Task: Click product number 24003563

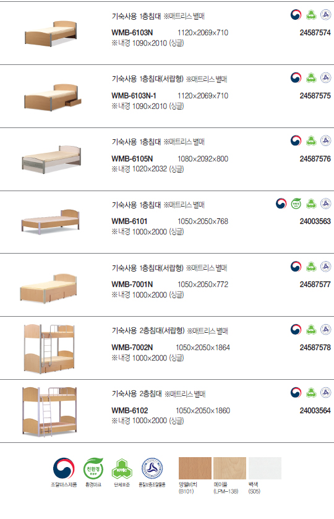Action: coord(315,221)
